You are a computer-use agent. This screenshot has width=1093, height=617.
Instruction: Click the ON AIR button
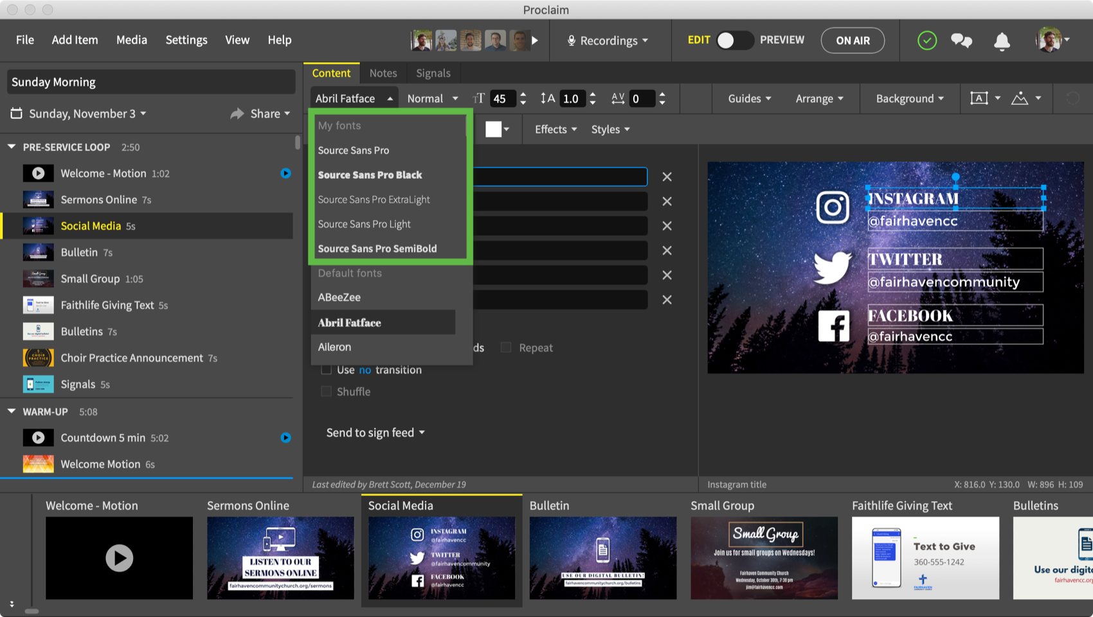[x=853, y=40]
